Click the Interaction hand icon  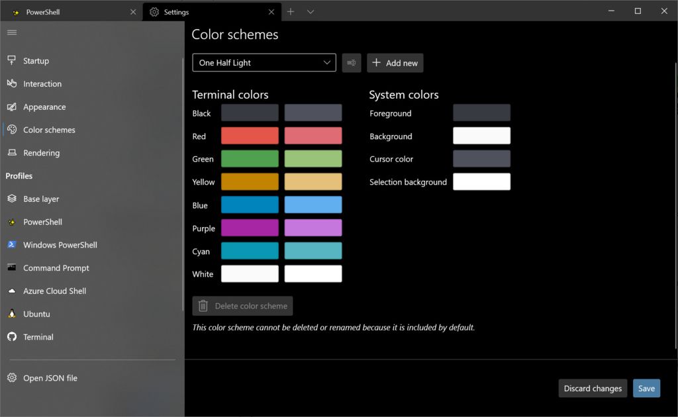(x=12, y=83)
